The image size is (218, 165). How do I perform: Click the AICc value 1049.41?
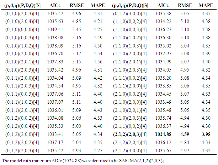[54, 28]
